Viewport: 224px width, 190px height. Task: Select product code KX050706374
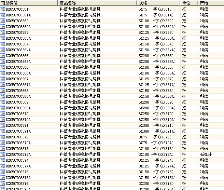(17, 160)
